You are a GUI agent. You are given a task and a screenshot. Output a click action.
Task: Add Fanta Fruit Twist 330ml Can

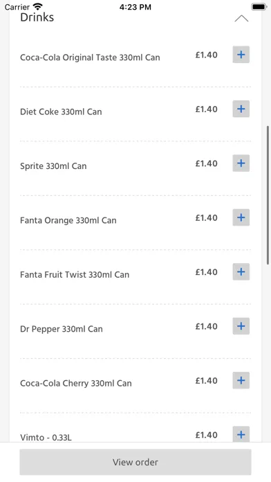[x=241, y=271]
